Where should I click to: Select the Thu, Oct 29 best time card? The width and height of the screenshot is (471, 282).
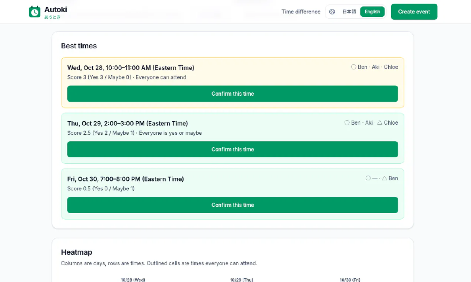233,138
